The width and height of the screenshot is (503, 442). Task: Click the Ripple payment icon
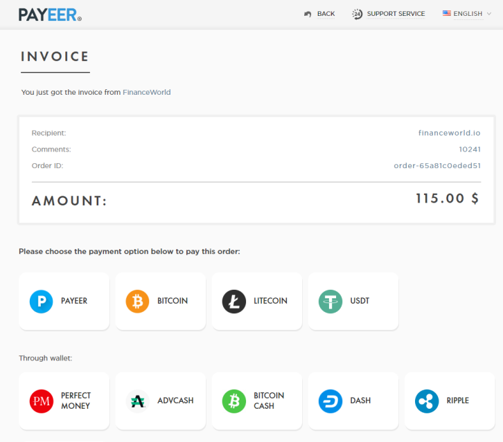coord(426,401)
